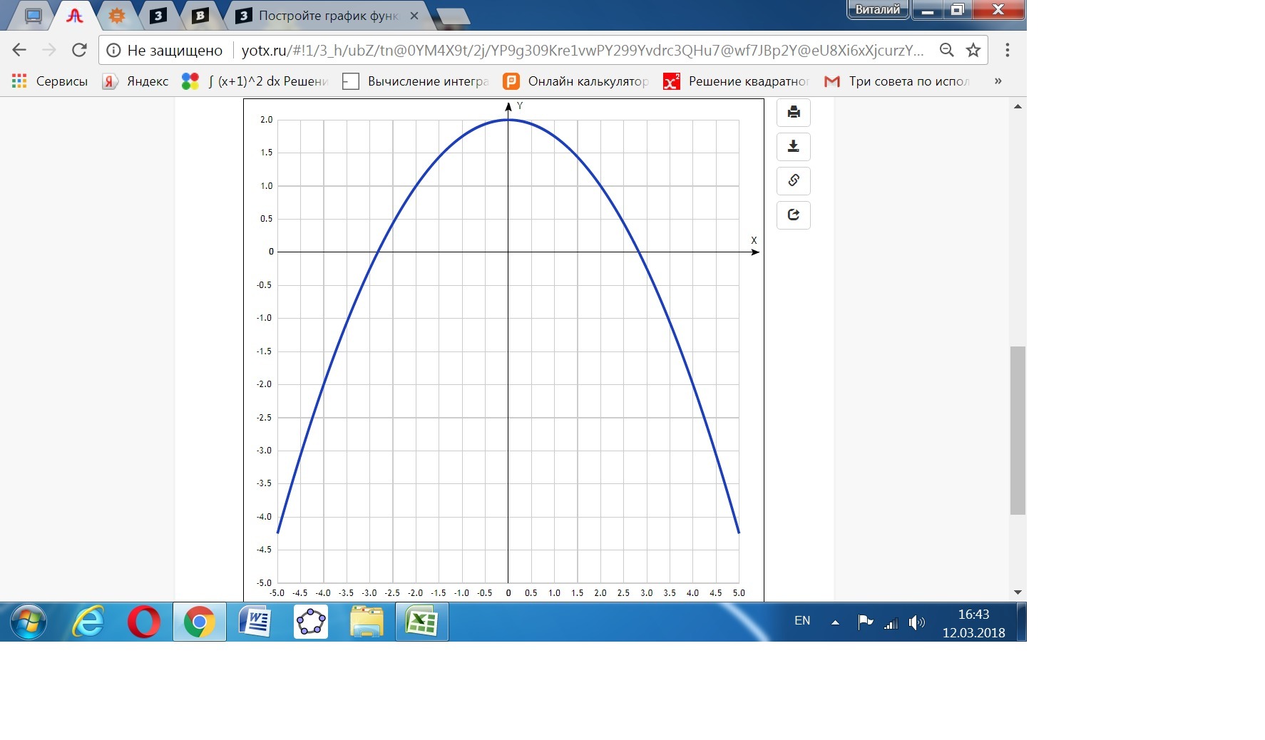
Task: Open Chrome's three-dot menu
Action: (x=1008, y=50)
